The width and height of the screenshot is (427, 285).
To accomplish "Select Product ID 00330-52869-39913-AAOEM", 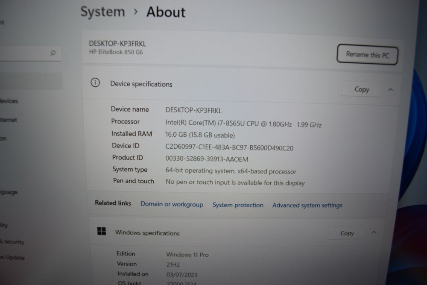I will click(207, 159).
